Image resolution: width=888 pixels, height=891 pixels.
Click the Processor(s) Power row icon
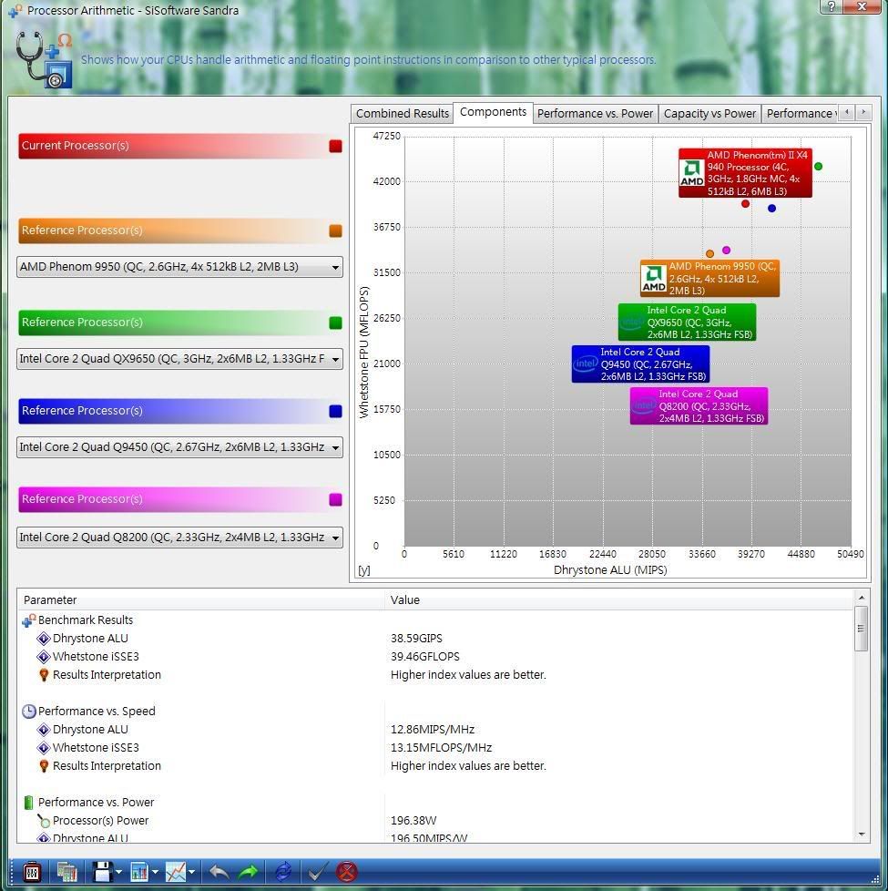click(44, 821)
